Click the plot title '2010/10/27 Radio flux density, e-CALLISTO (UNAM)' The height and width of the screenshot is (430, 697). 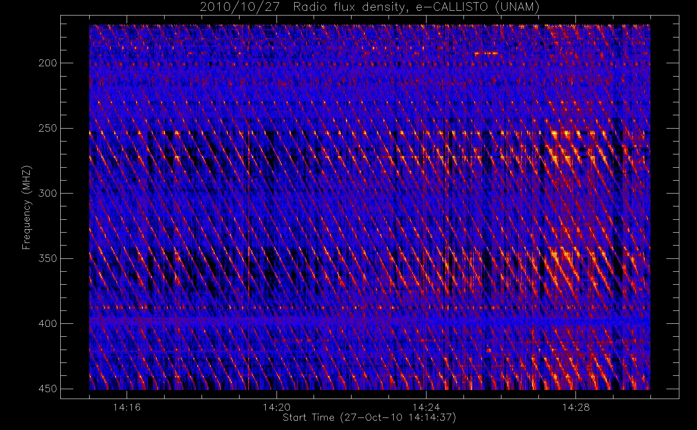pyautogui.click(x=370, y=7)
